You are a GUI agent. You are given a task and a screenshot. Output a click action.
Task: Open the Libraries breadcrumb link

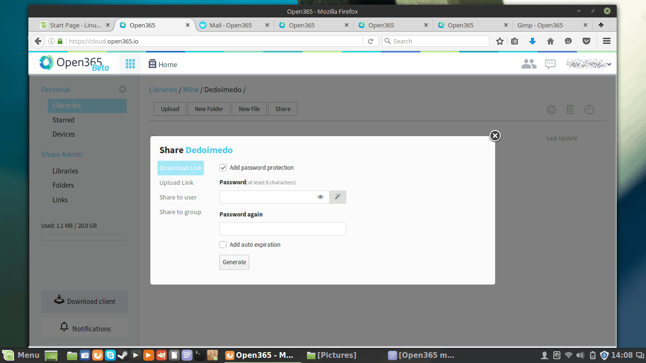tap(163, 89)
